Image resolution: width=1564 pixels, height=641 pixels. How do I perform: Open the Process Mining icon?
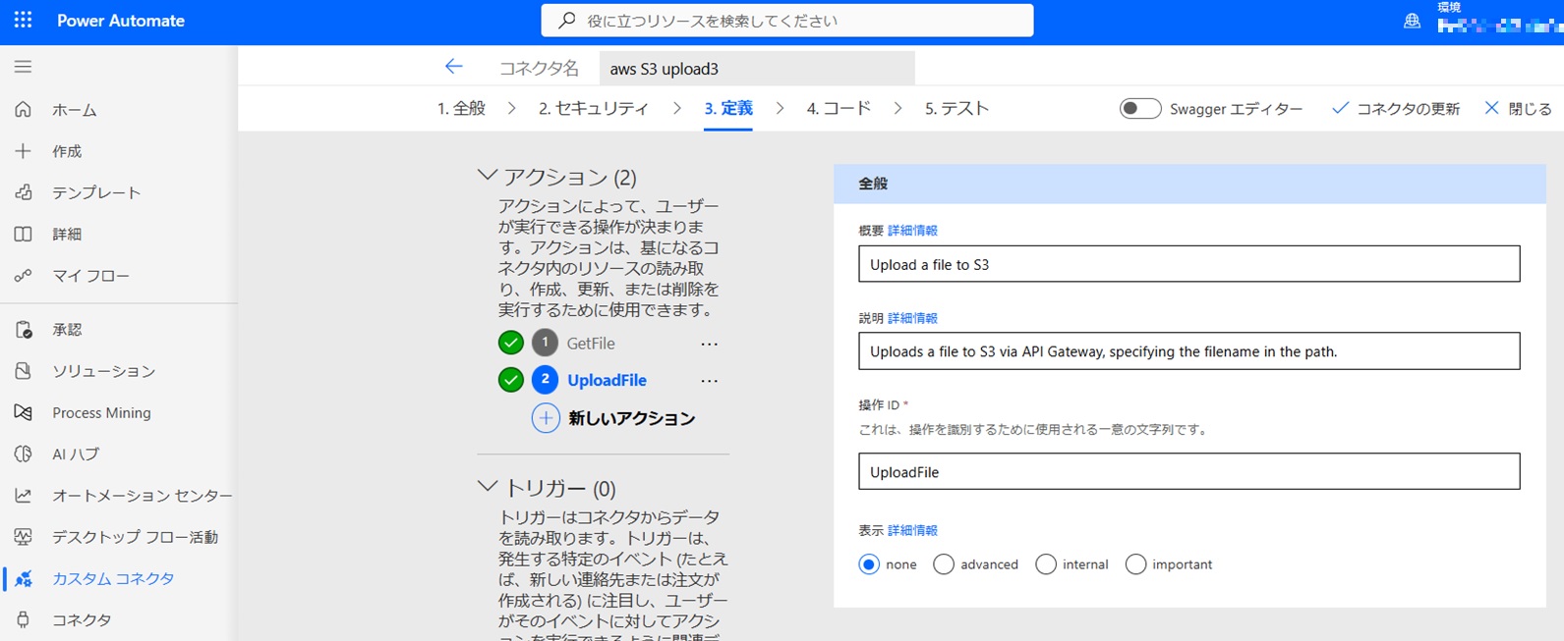[23, 412]
